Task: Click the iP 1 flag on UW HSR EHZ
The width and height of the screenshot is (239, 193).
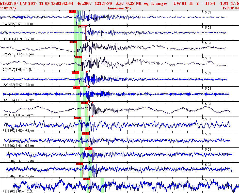Action: tap(75, 72)
